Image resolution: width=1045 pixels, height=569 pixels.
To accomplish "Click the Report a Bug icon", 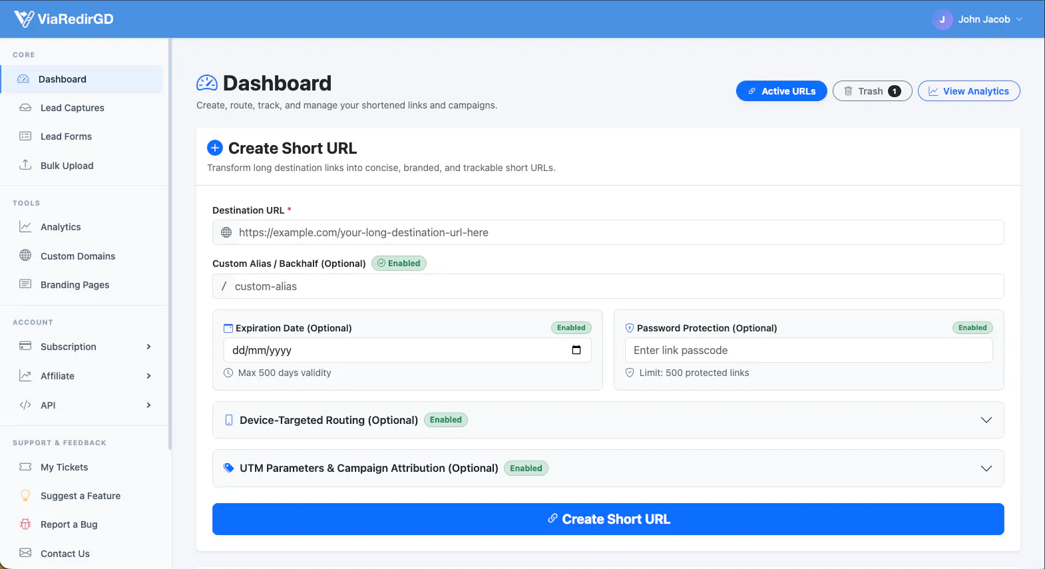I will (25, 524).
